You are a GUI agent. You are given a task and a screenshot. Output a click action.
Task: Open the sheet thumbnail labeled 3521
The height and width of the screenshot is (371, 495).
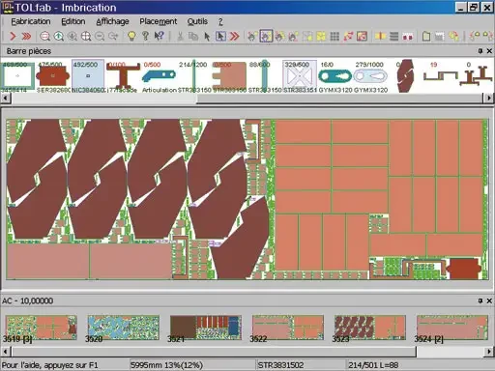(x=206, y=328)
